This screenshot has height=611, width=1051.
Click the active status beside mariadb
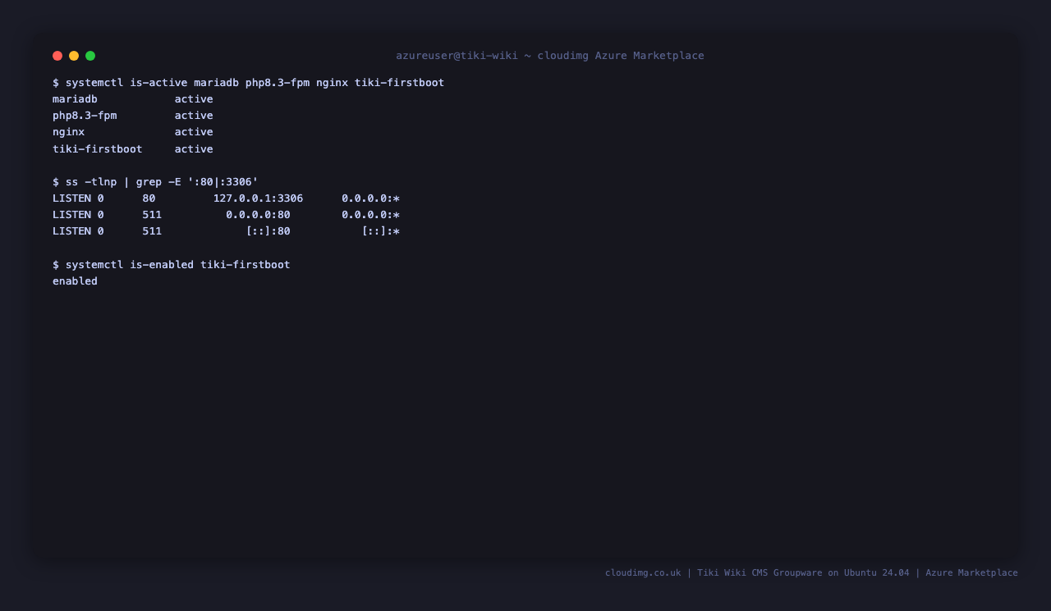click(x=194, y=99)
